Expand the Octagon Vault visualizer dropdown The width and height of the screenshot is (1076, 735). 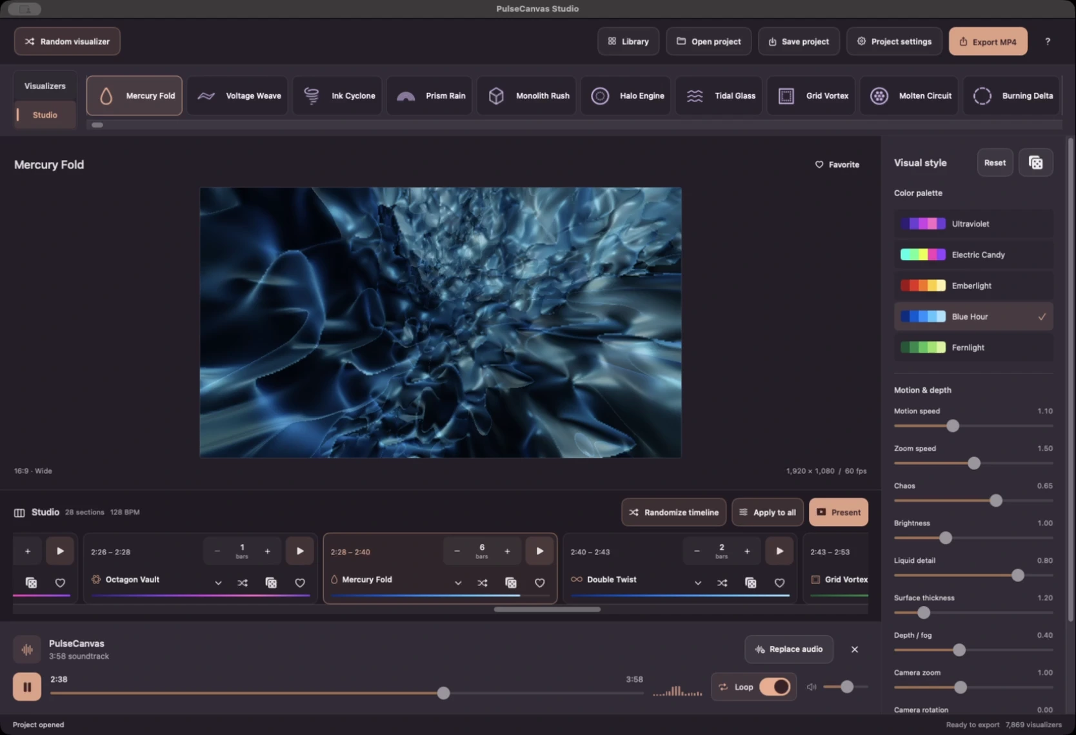(x=218, y=583)
